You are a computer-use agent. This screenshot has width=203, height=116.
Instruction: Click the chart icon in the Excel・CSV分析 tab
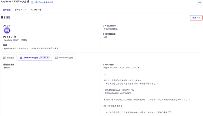21,58
